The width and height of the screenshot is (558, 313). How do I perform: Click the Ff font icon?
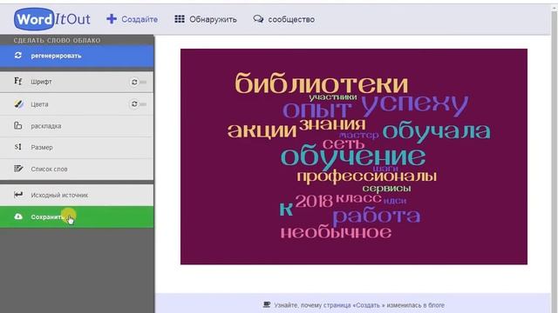[x=18, y=81]
